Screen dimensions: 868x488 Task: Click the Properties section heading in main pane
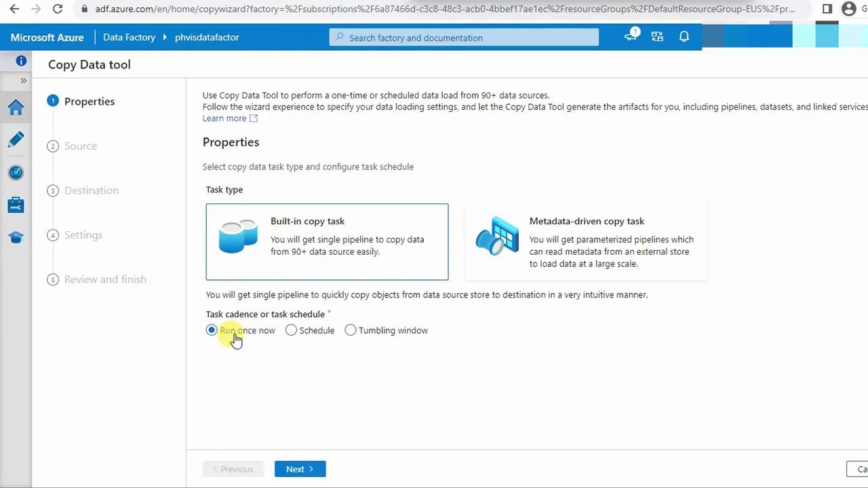click(x=231, y=142)
